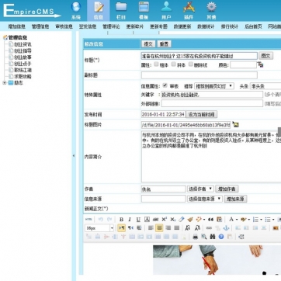
Task: Click the 发布时间 publish time field
Action: point(163,114)
